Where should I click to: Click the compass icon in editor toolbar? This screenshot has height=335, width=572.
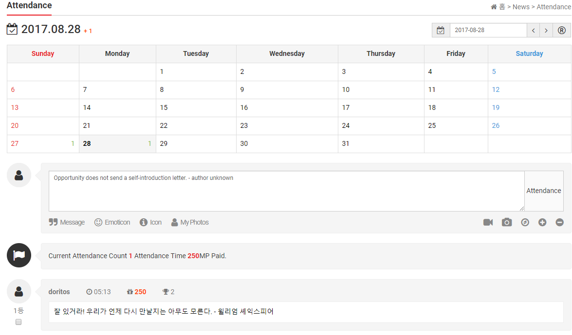coord(525,222)
